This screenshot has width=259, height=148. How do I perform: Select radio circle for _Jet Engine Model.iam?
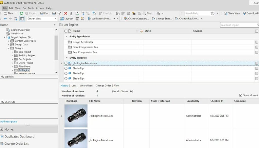point(66,63)
